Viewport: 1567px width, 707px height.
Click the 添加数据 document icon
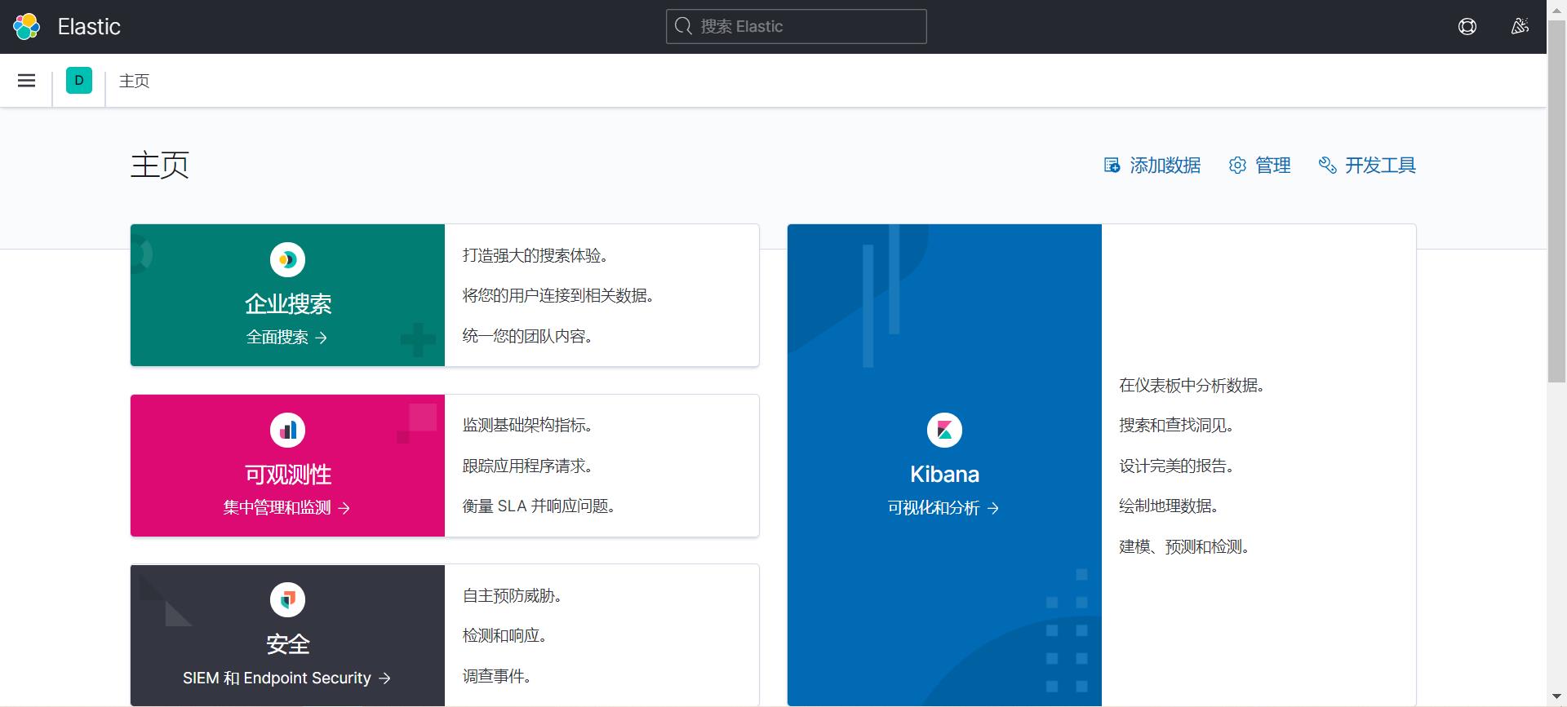pyautogui.click(x=1112, y=166)
